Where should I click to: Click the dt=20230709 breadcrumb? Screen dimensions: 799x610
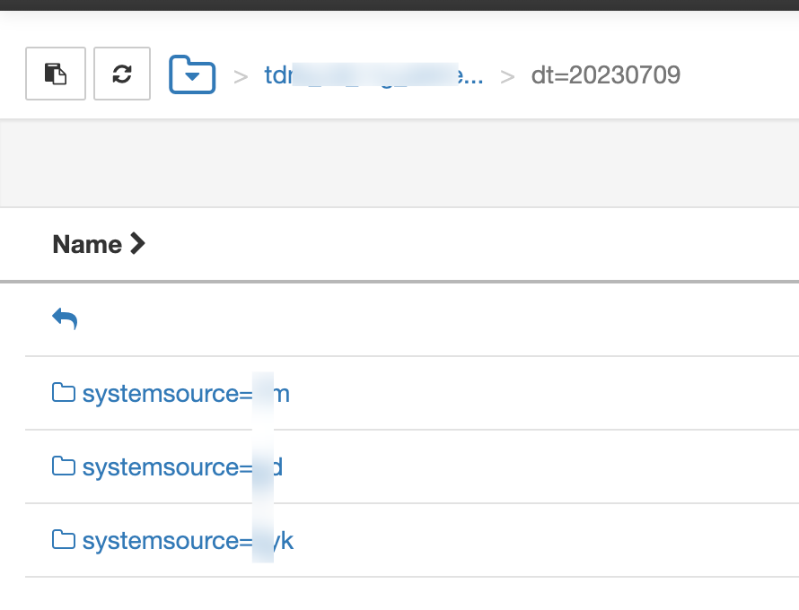(x=605, y=75)
